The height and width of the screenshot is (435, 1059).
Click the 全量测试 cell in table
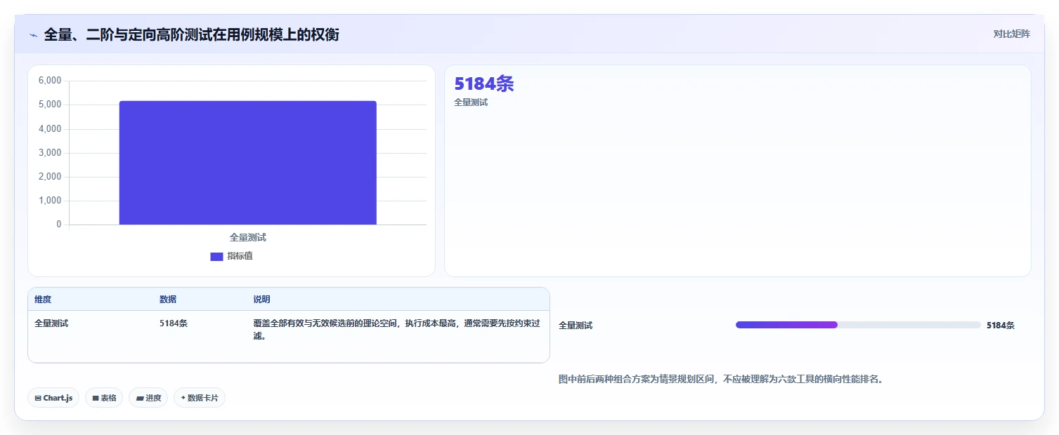pos(51,323)
